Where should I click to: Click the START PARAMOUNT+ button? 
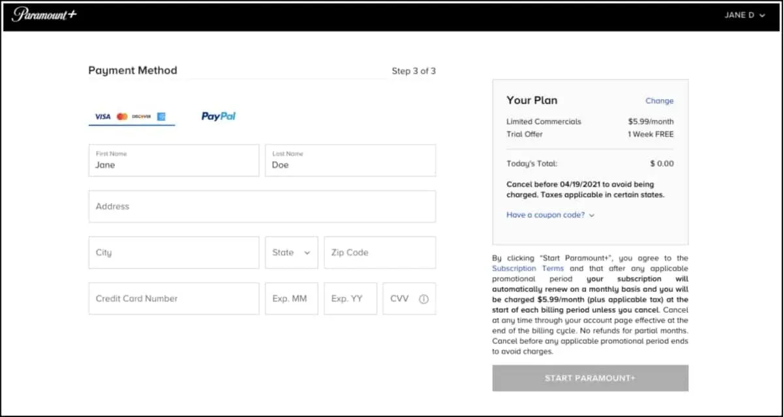590,378
